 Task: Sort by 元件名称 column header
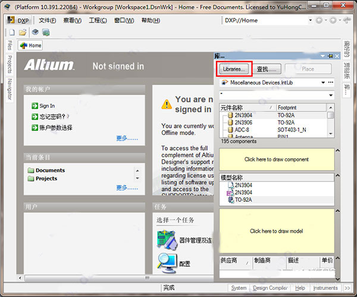click(x=248, y=108)
